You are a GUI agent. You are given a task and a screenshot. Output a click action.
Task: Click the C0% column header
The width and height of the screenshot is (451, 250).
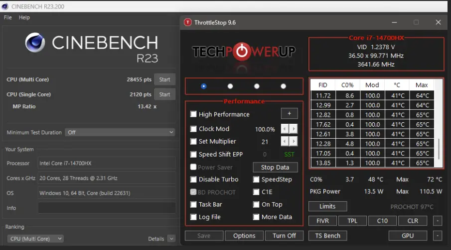pyautogui.click(x=347, y=85)
